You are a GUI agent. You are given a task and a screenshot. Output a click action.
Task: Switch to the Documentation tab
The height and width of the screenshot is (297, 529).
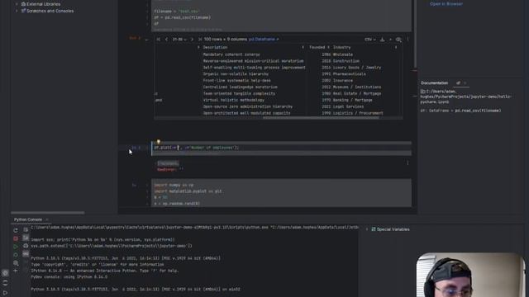tap(434, 82)
